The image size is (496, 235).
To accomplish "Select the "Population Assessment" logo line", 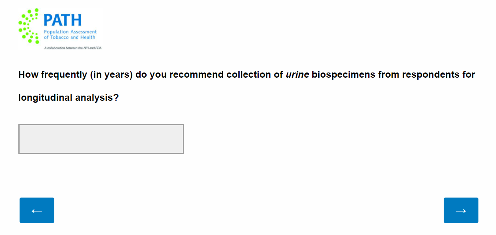I will point(70,32).
